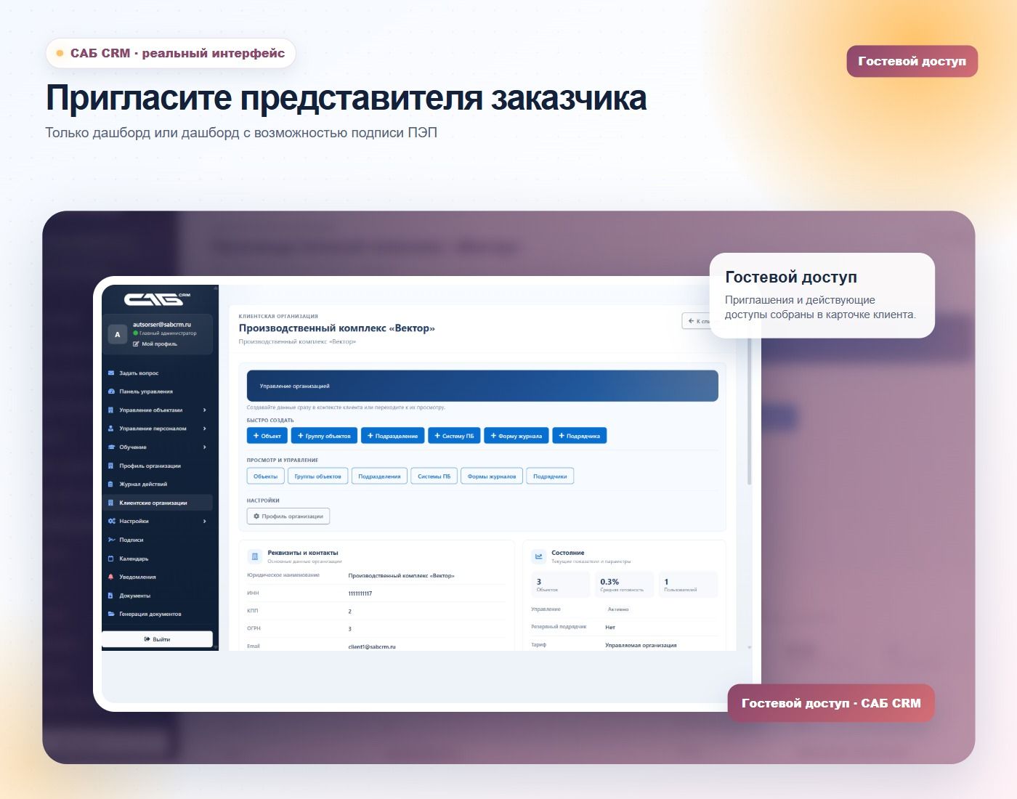Open the Объекты outlined view button
The width and height of the screenshot is (1017, 799).
click(x=265, y=476)
